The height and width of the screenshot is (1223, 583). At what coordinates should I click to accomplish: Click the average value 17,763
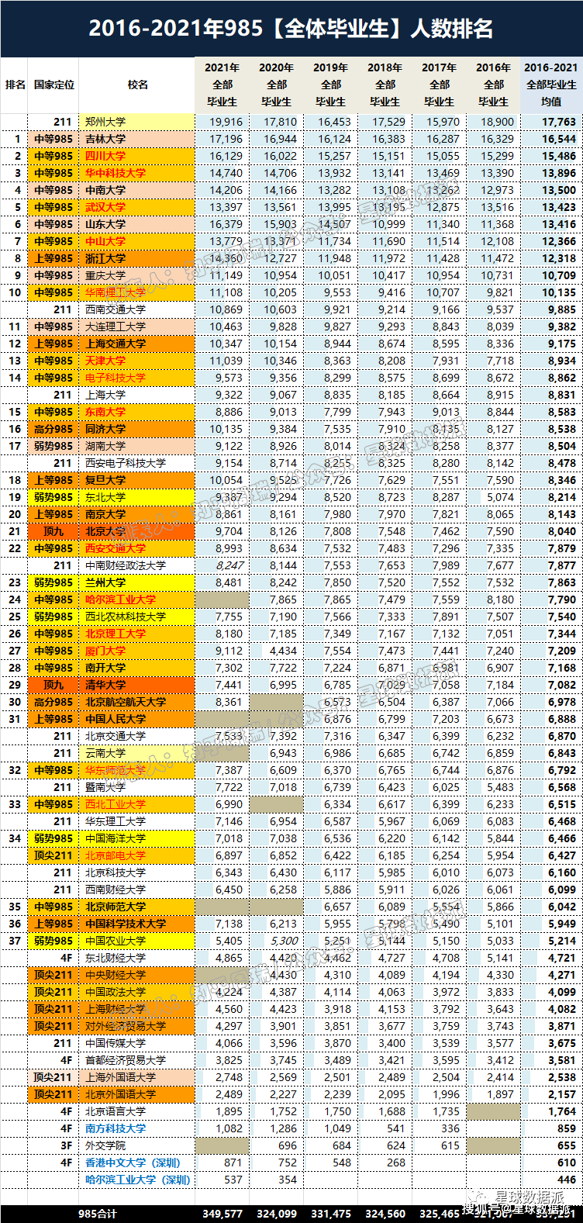click(x=559, y=122)
